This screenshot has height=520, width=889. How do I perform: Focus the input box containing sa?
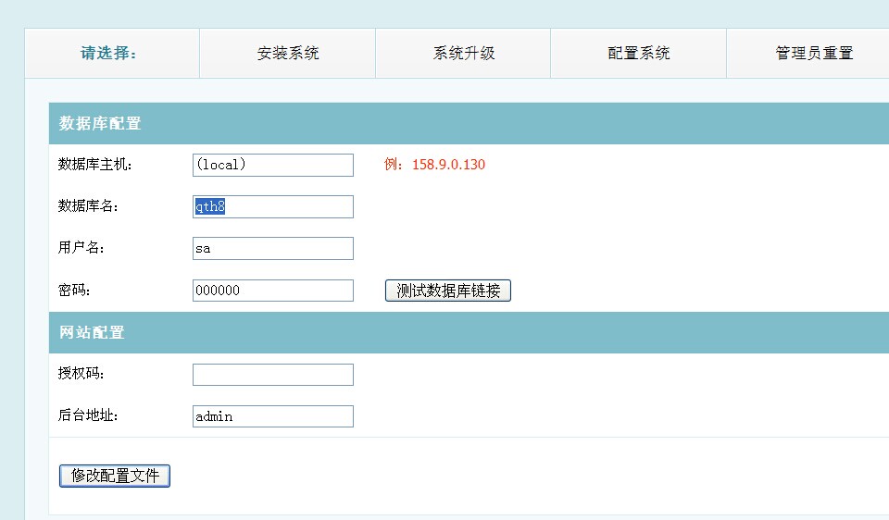[x=273, y=249]
